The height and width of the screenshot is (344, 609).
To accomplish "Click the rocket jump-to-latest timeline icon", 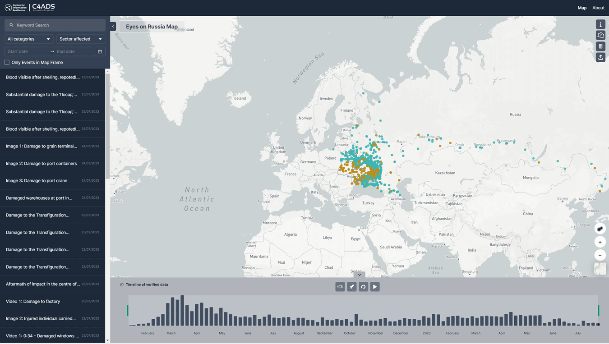I will [352, 286].
